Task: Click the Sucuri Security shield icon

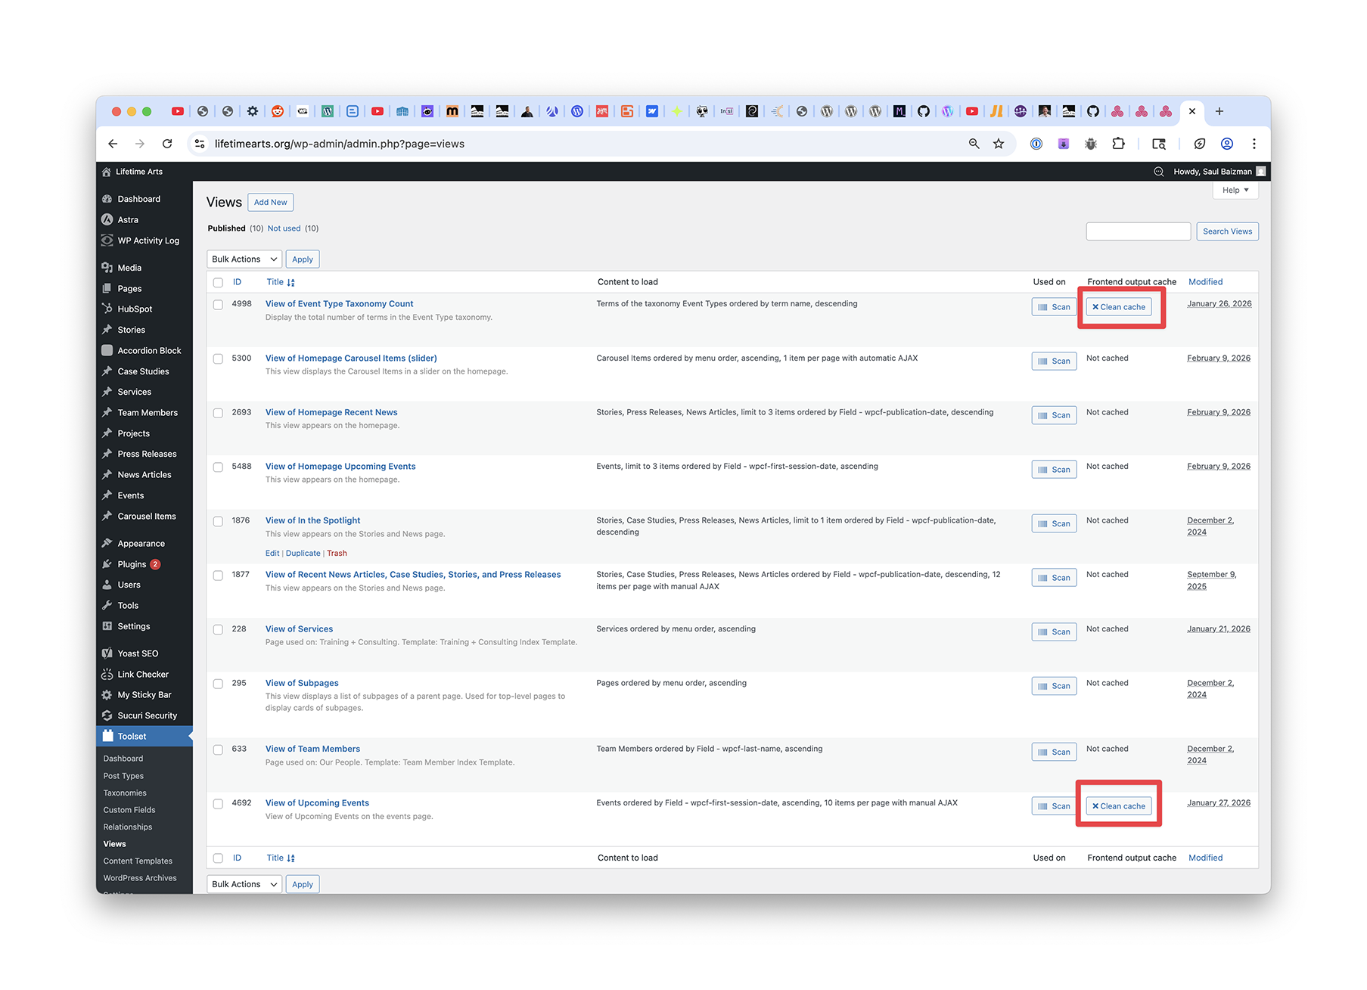Action: [x=107, y=715]
